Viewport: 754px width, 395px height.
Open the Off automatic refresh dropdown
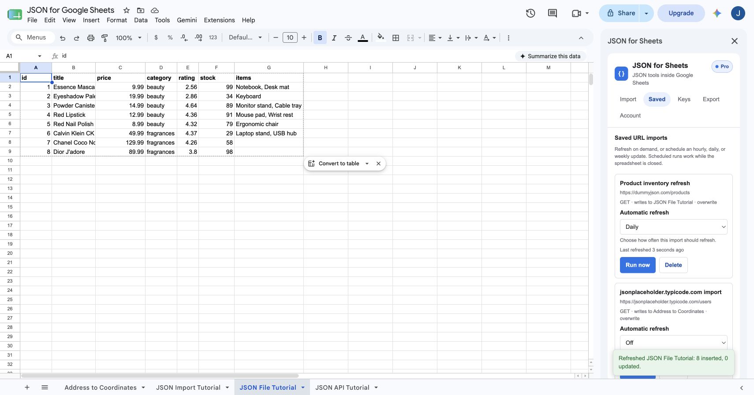coord(673,343)
